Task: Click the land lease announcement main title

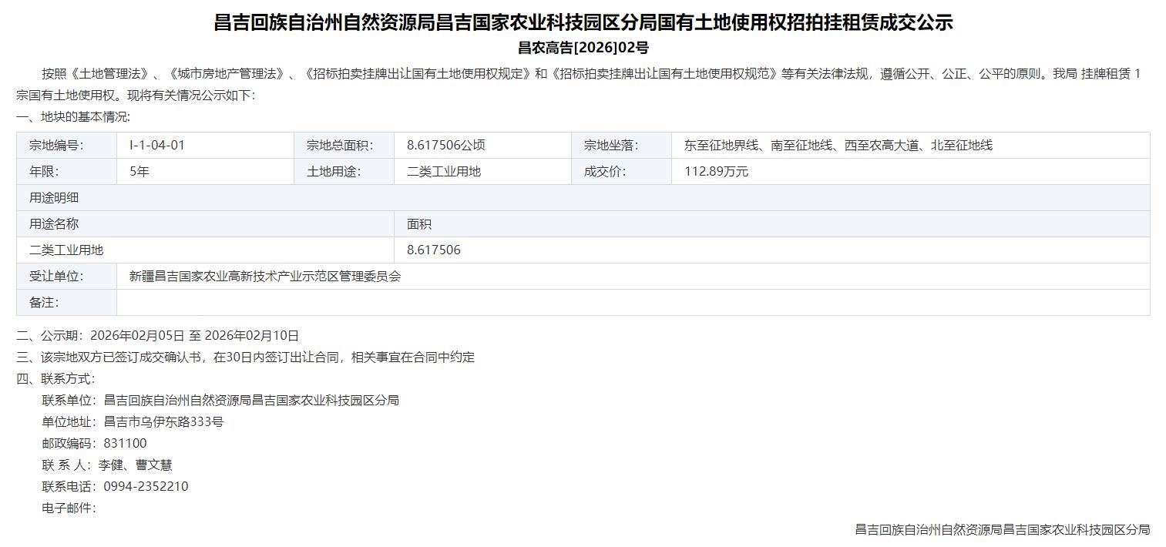Action: [x=583, y=22]
